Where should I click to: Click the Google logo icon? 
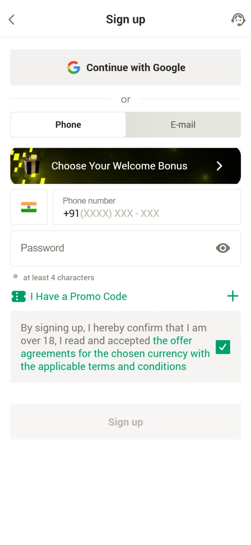click(74, 68)
